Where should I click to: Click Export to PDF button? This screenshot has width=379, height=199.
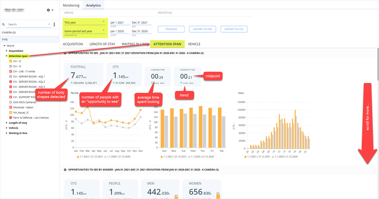tap(203, 29)
